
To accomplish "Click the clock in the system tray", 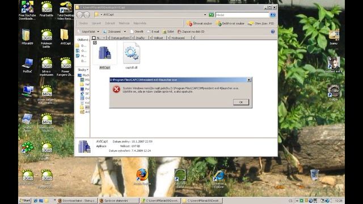I will pyautogui.click(x=339, y=201).
